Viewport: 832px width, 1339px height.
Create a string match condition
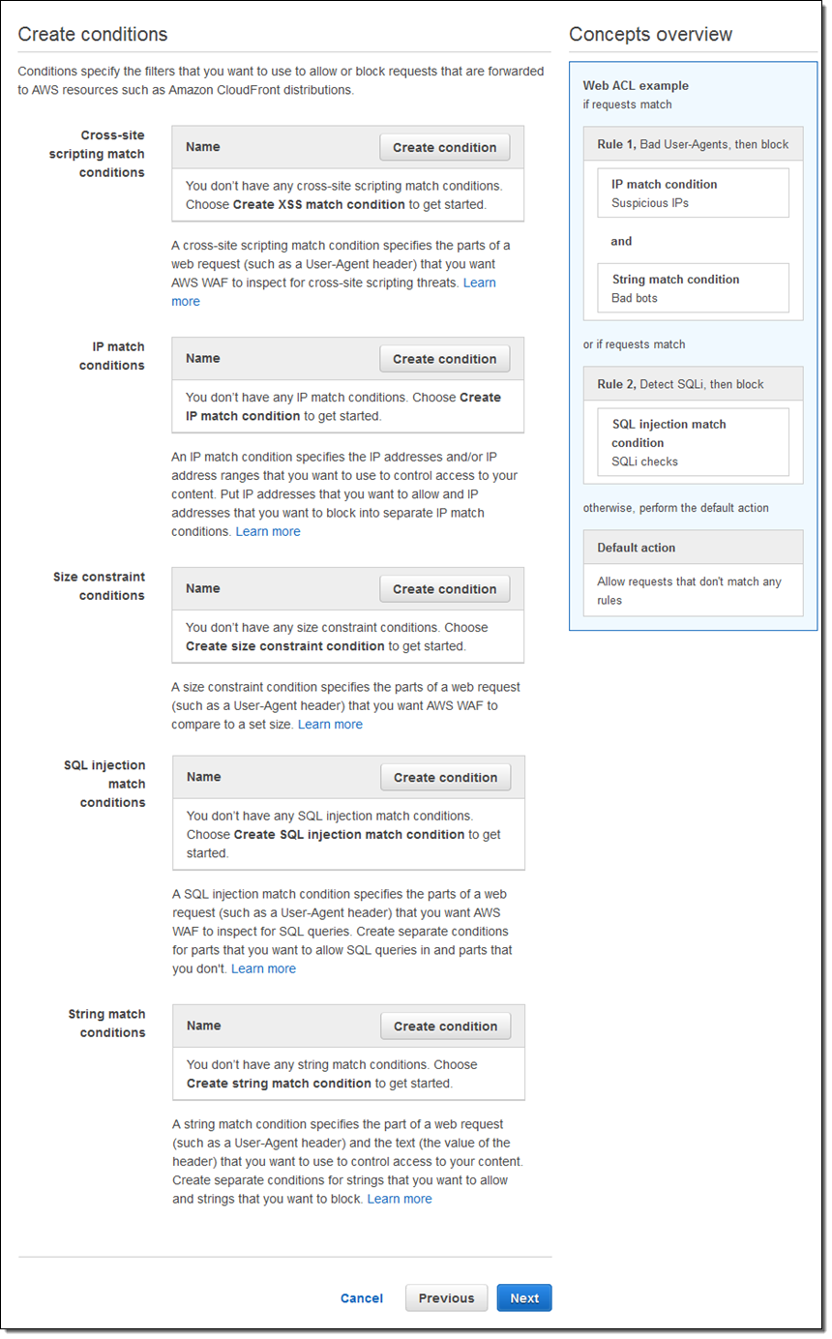(445, 1027)
